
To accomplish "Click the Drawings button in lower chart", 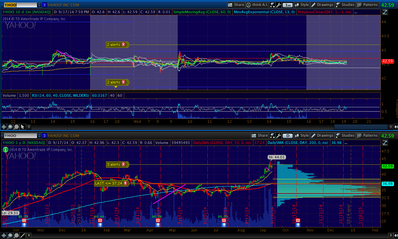I will point(322,136).
